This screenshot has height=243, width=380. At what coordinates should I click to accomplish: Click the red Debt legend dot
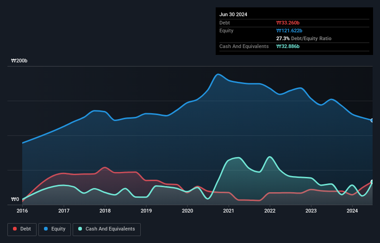pos(15,229)
